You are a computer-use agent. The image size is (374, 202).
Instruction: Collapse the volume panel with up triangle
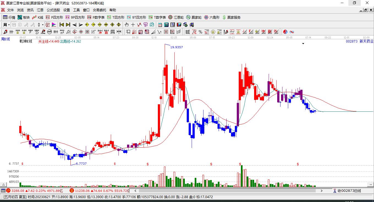pyautogui.click(x=4, y=184)
